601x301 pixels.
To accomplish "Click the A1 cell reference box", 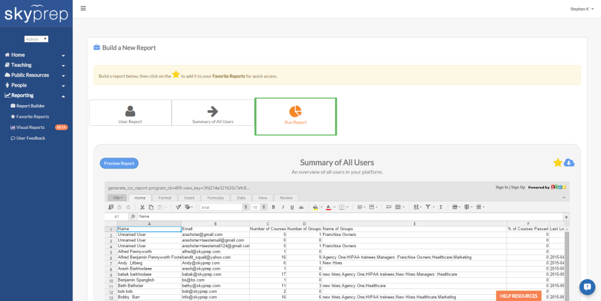I will click(x=116, y=217).
